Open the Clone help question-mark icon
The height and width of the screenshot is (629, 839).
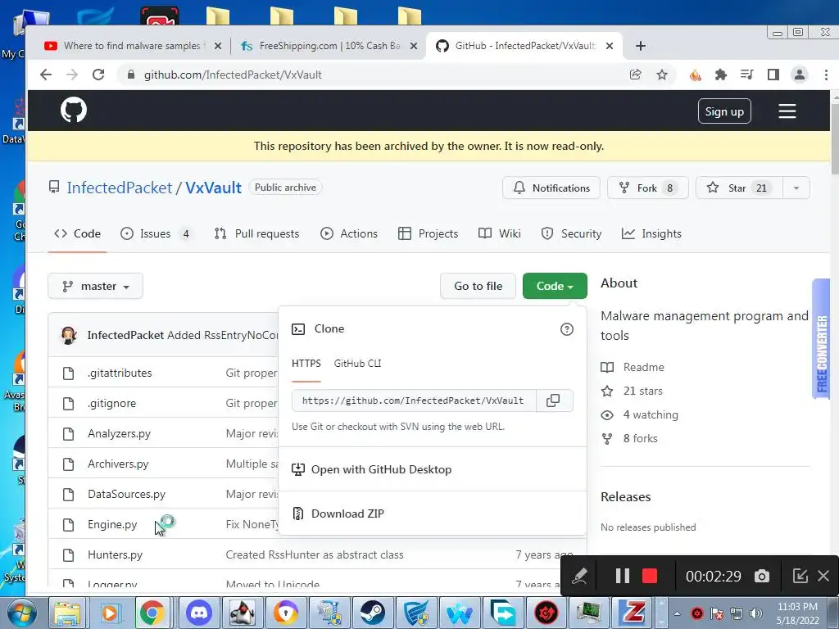567,329
